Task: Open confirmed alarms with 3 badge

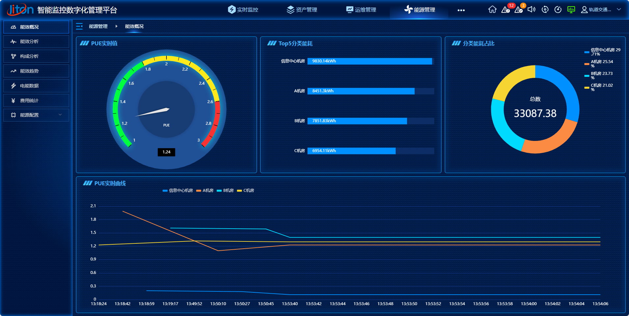Action: pyautogui.click(x=518, y=10)
